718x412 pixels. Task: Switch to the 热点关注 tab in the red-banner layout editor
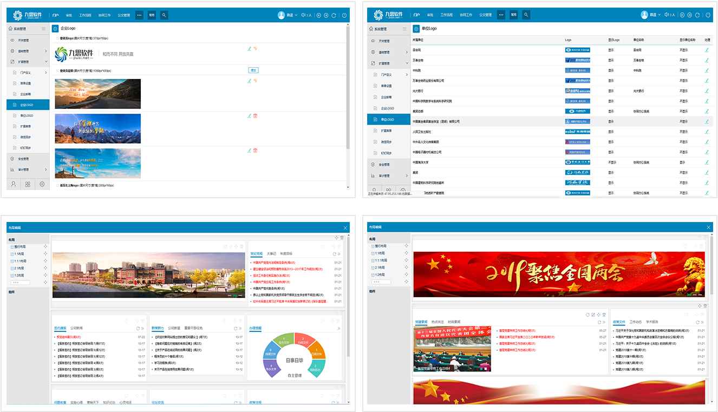pyautogui.click(x=438, y=322)
